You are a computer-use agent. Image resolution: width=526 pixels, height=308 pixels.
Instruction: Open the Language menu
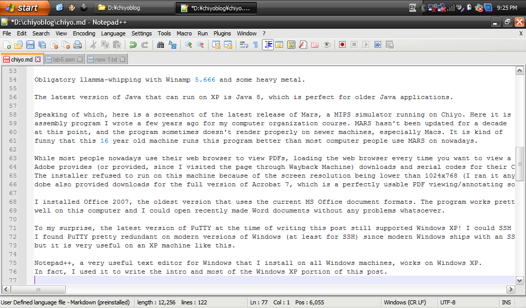114,33
